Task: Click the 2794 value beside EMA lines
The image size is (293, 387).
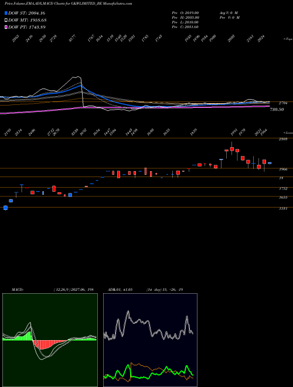Action: [x=282, y=103]
